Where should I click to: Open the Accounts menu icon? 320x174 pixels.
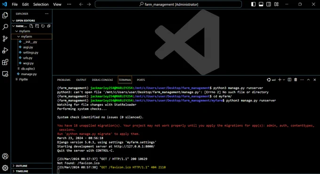(5, 156)
